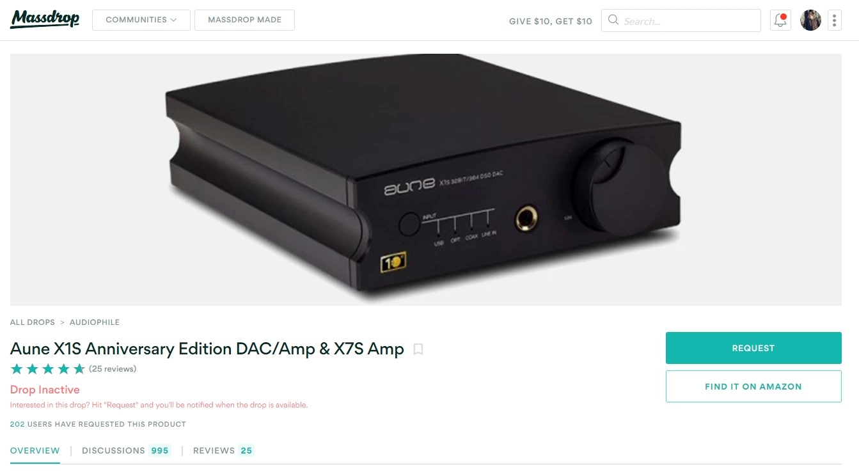Select the Overview tab

coord(35,450)
